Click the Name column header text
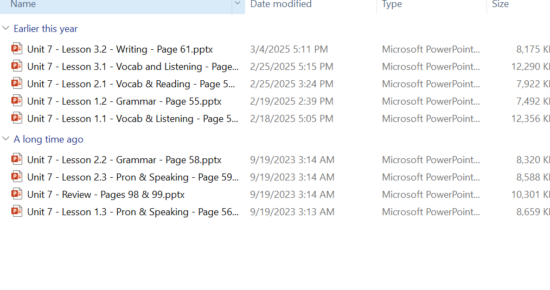Image resolution: width=550 pixels, height=290 pixels. pyautogui.click(x=23, y=4)
